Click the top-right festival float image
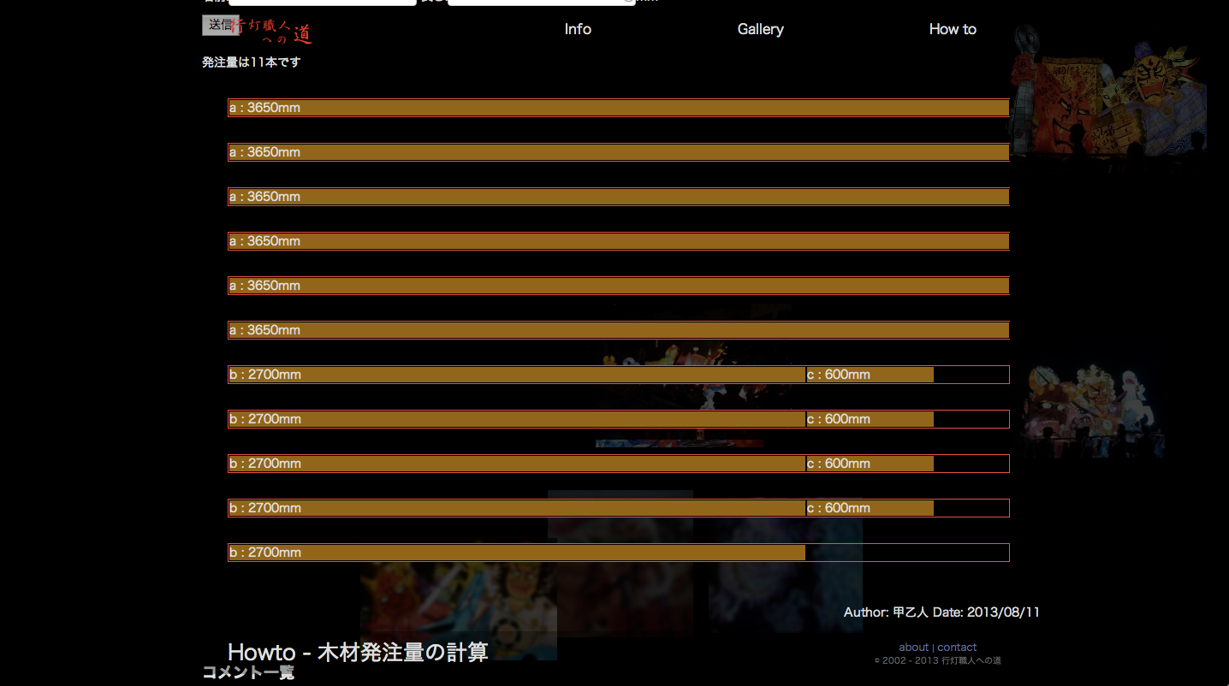The width and height of the screenshot is (1229, 686). [1108, 98]
